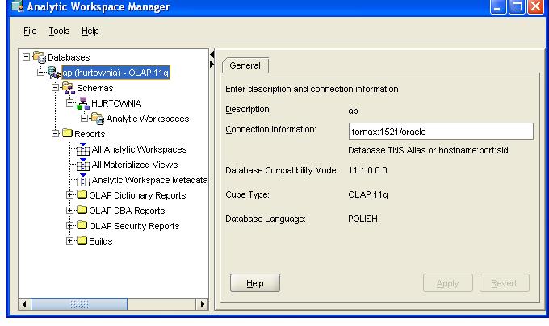Open the Tools menu
The image size is (549, 326).
[59, 31]
